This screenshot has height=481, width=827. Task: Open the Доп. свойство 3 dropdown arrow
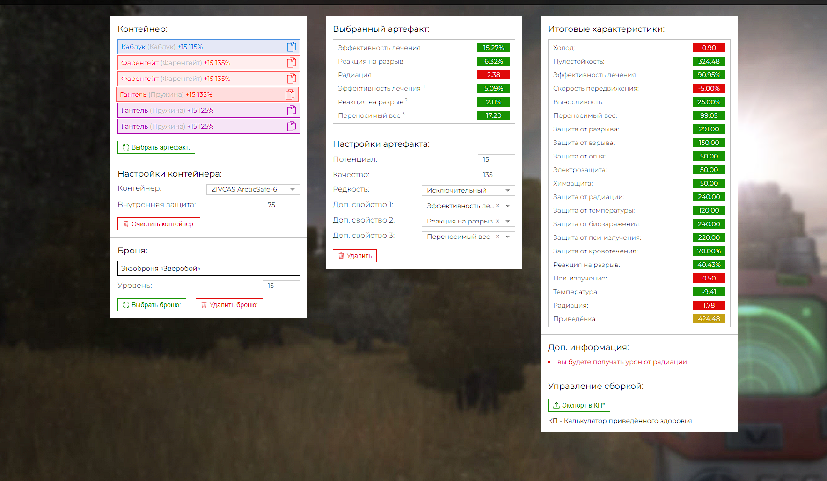[x=508, y=237]
